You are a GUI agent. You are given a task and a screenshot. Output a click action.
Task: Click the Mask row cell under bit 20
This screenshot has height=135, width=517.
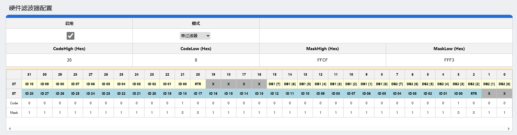pos(198,113)
